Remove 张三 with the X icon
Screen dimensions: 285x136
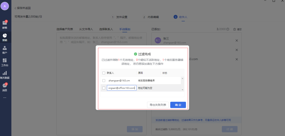237,41
